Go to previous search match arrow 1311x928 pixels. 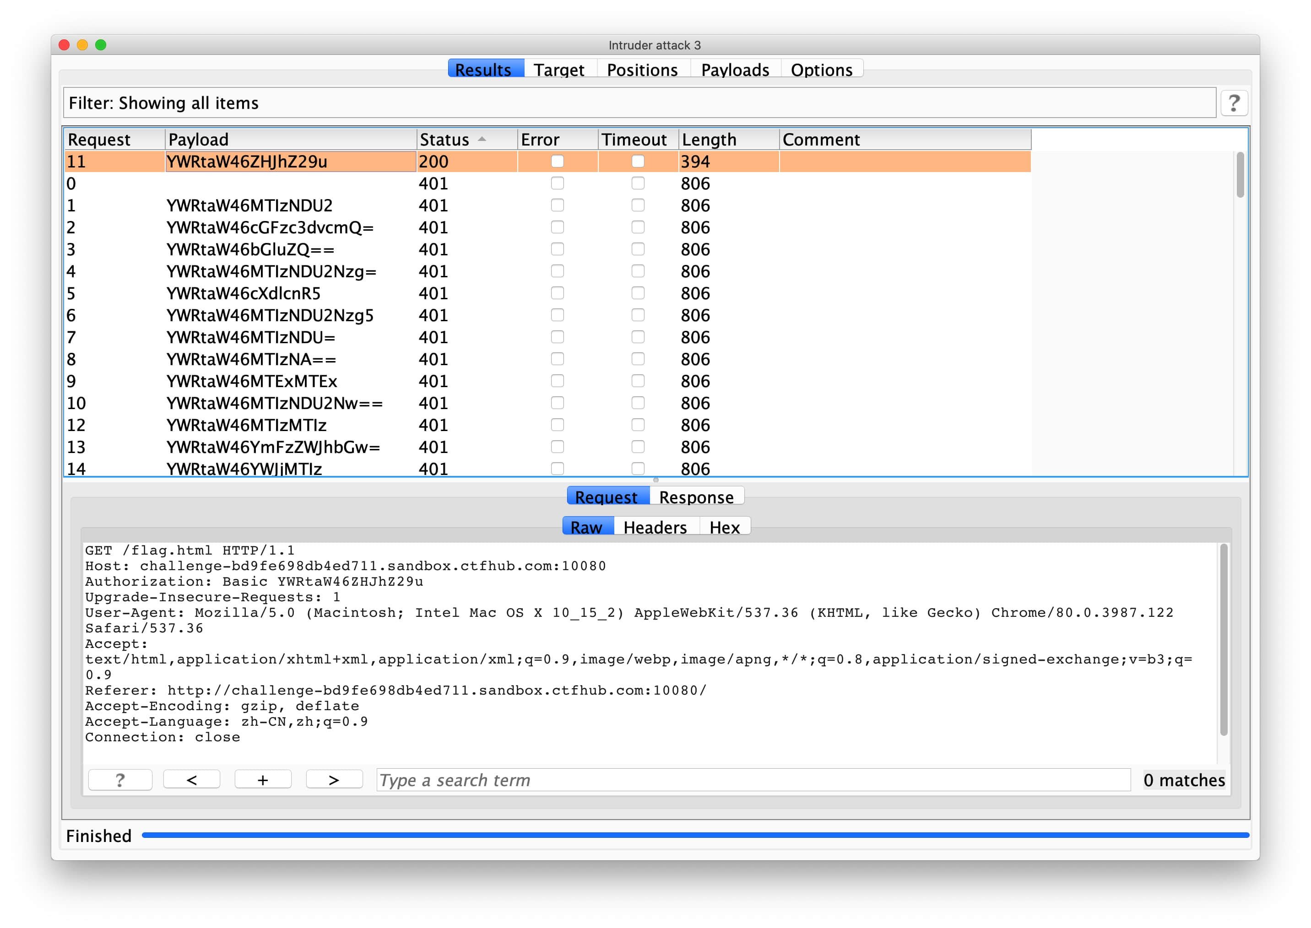[x=191, y=779]
